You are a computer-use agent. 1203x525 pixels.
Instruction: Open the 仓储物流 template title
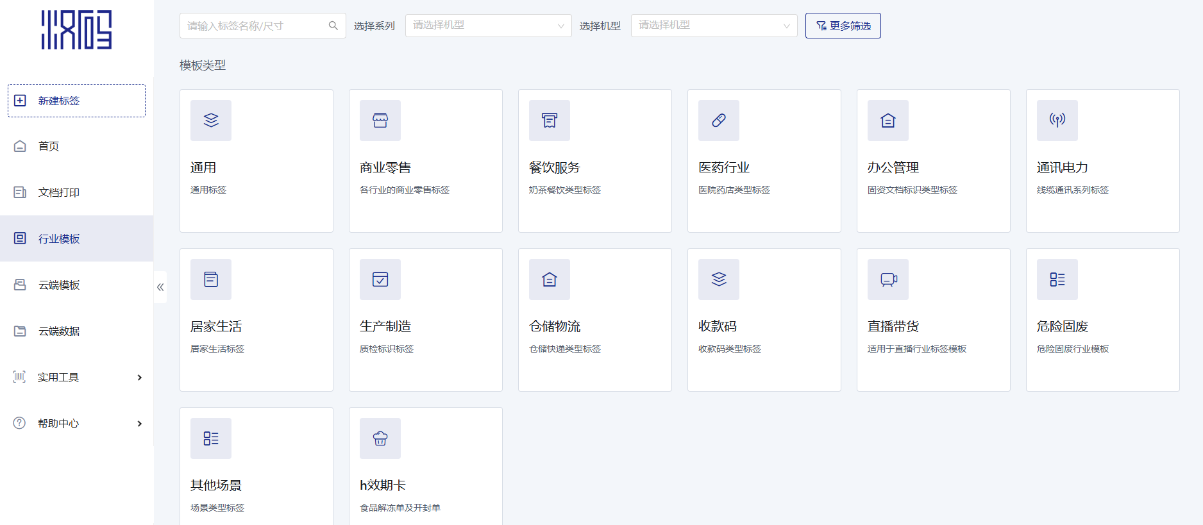pyautogui.click(x=555, y=326)
